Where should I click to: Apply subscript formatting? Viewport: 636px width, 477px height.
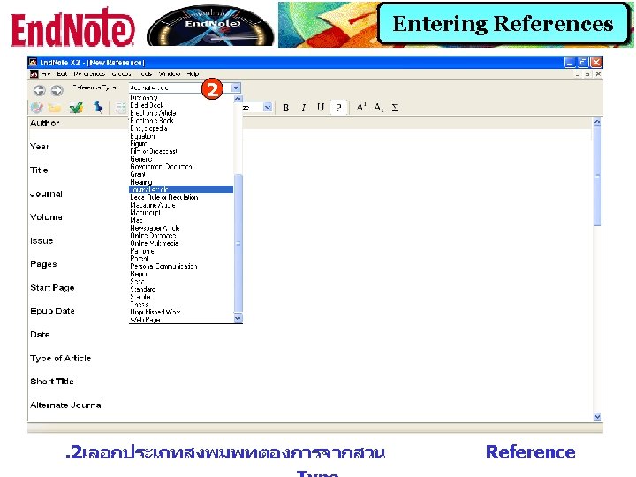378,108
